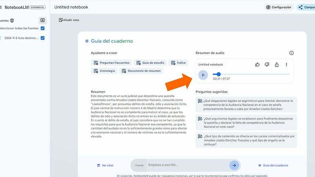Click Ver chat link

click(105, 166)
